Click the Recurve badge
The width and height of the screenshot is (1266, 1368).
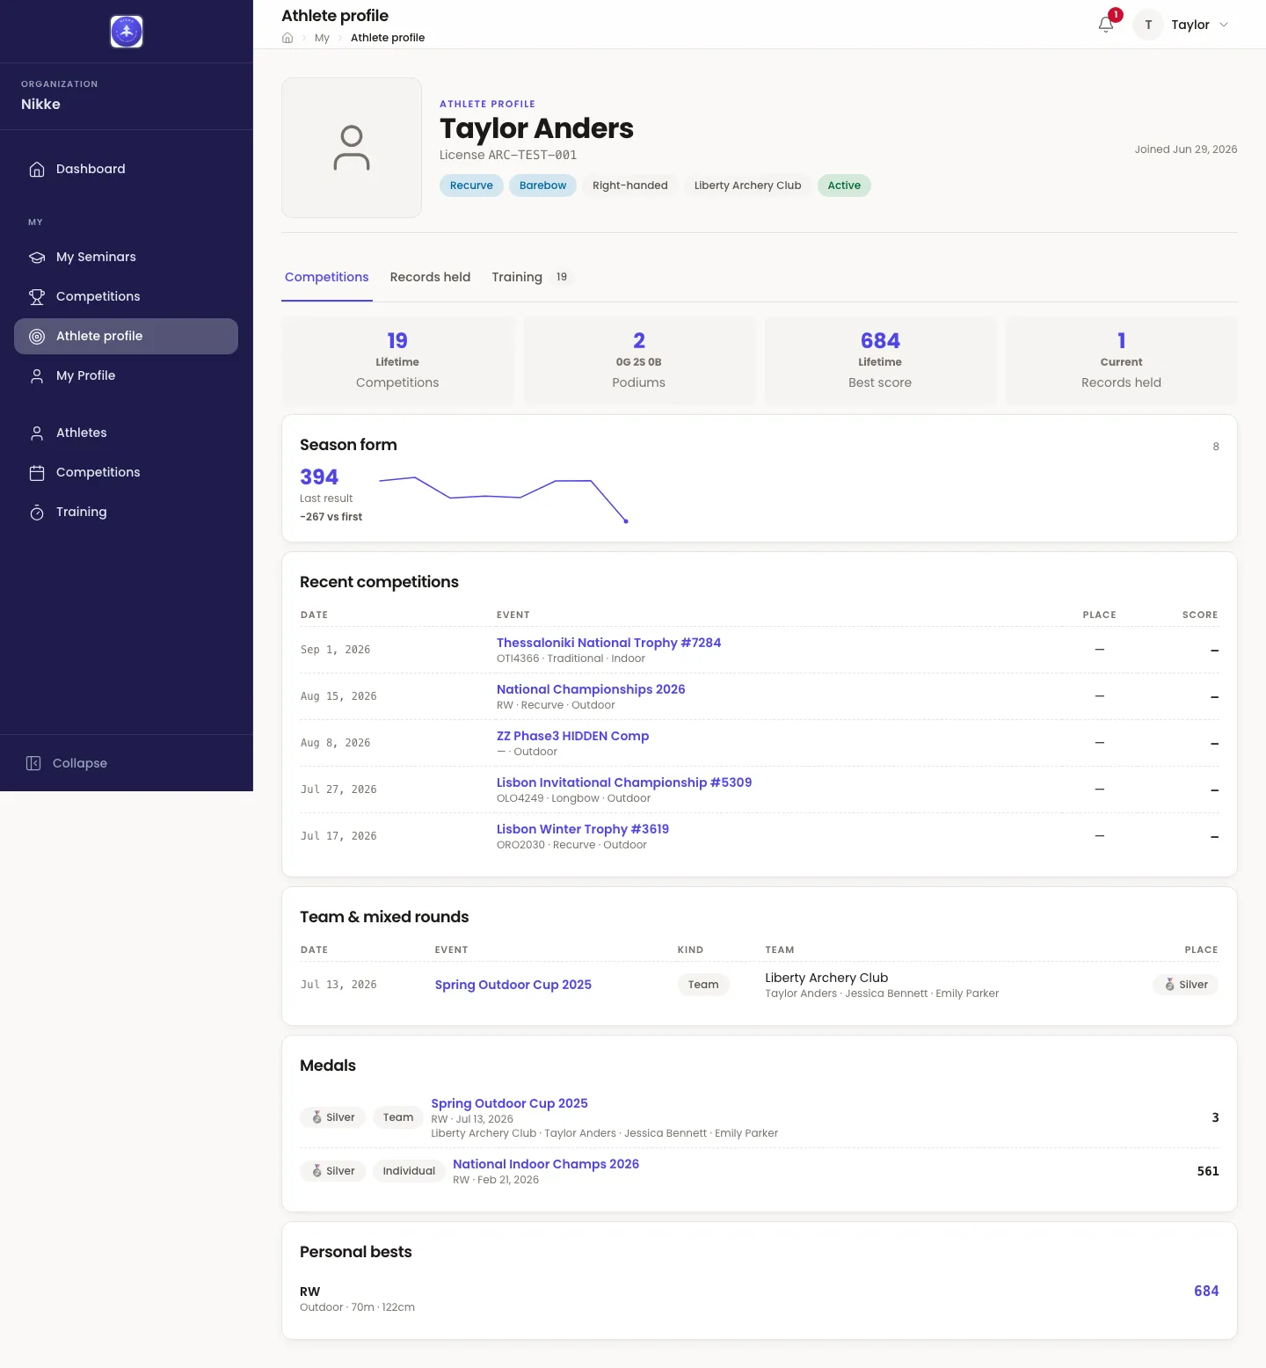[471, 186]
